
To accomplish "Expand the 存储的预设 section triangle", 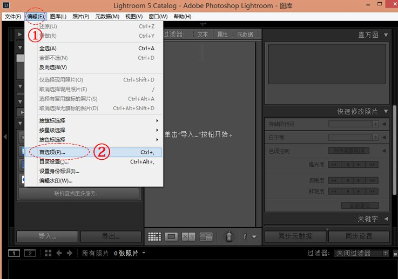I will coord(384,124).
